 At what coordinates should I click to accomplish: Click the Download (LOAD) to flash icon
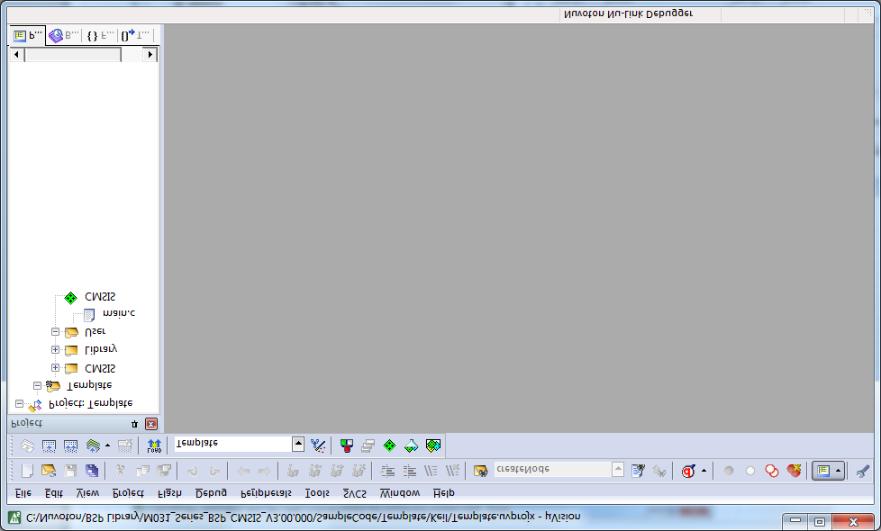pos(154,445)
